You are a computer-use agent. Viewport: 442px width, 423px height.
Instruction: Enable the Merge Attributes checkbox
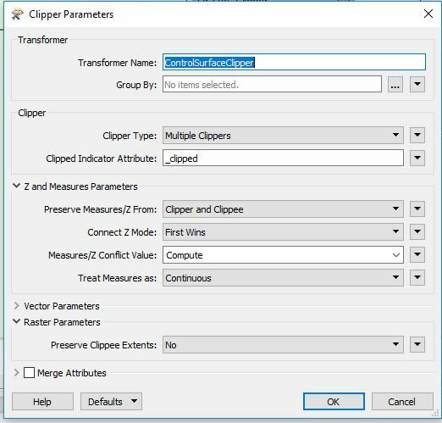(x=29, y=373)
